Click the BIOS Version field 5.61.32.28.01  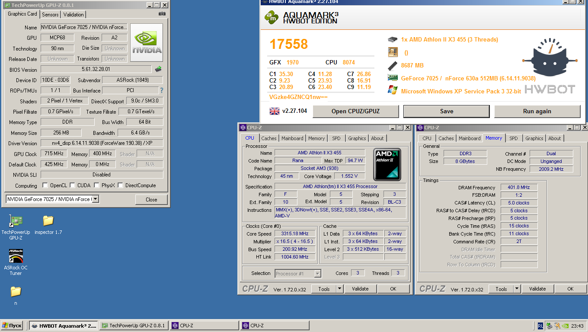click(x=96, y=69)
